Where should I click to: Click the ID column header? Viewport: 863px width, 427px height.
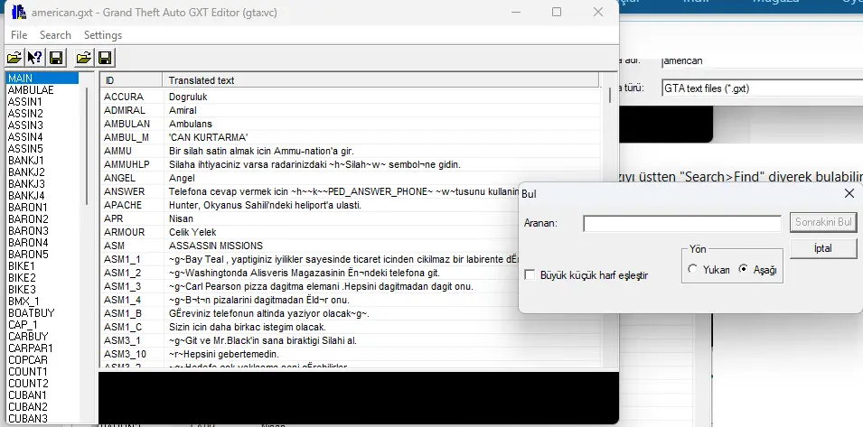pyautogui.click(x=132, y=80)
